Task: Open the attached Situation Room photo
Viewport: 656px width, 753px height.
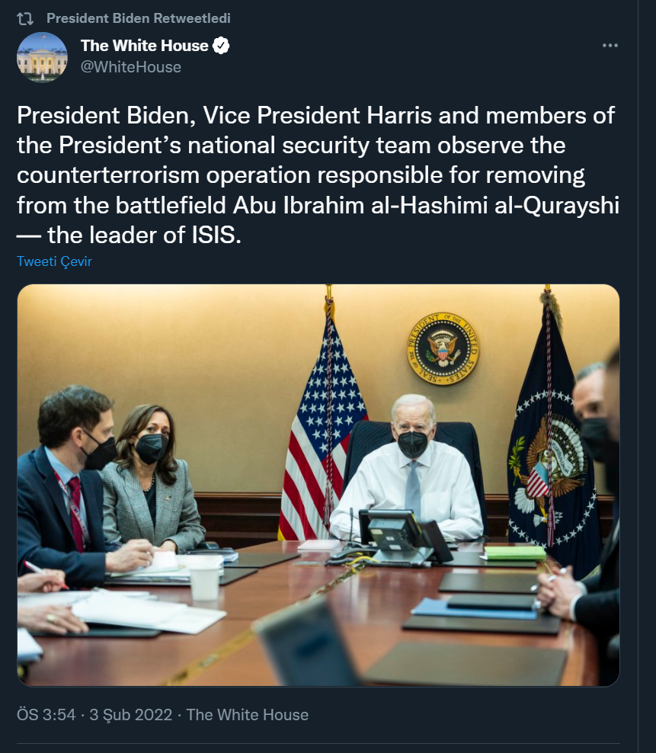Action: tap(318, 485)
